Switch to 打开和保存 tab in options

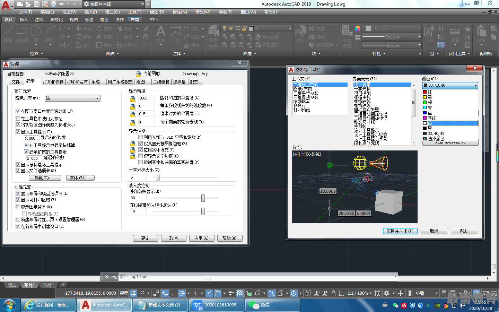point(53,82)
